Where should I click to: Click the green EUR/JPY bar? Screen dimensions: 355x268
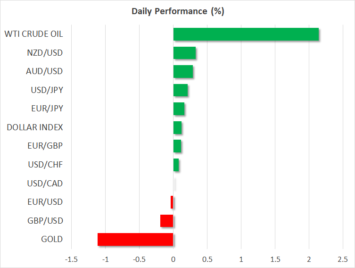tap(179, 109)
